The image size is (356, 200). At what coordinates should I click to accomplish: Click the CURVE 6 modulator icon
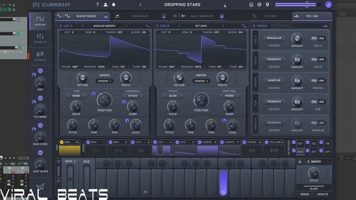click(200, 142)
